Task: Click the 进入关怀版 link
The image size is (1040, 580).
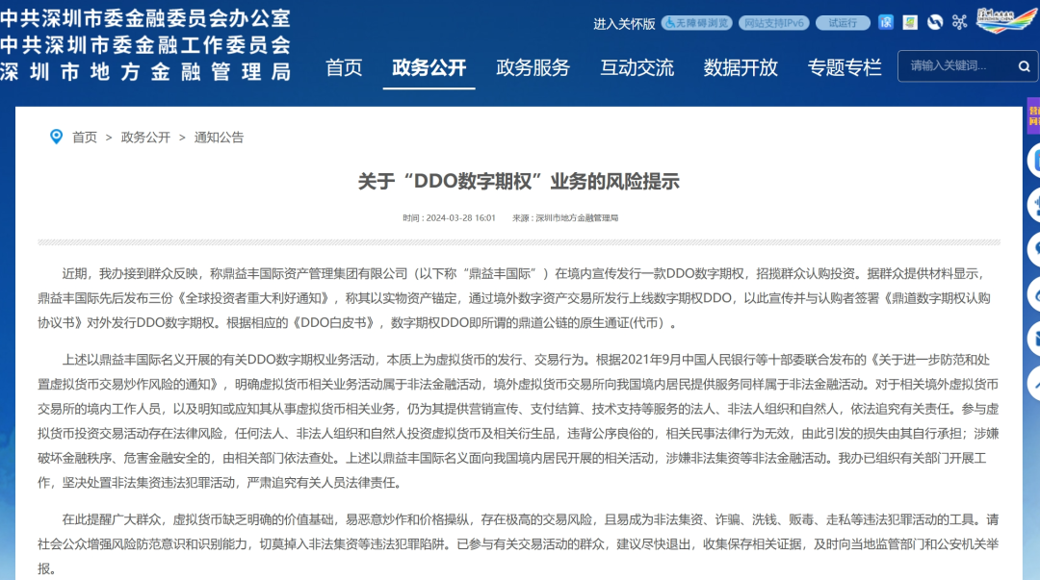Action: click(x=624, y=24)
